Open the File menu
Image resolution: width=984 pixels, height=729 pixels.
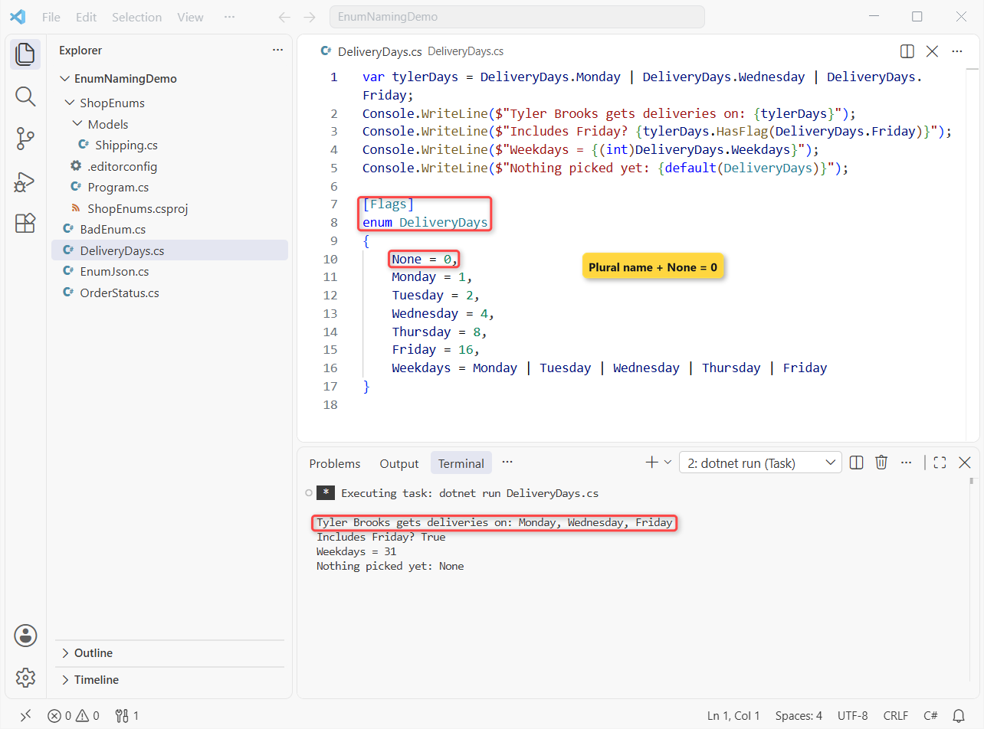pyautogui.click(x=51, y=17)
